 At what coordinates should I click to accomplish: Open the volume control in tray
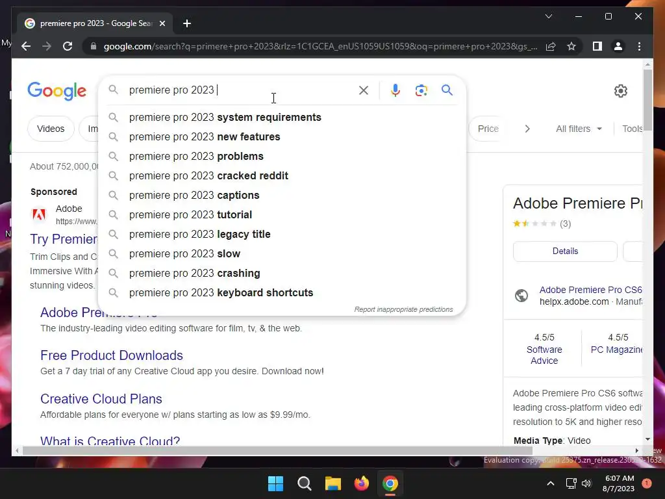[586, 483]
